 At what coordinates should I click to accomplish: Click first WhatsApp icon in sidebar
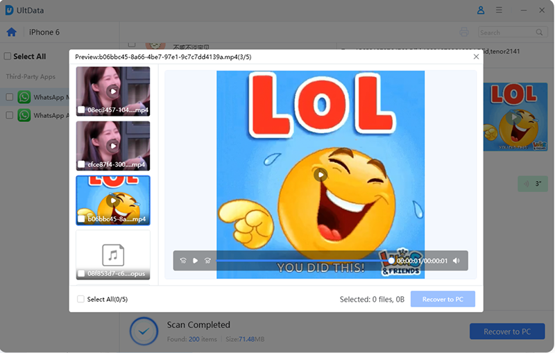(x=24, y=97)
